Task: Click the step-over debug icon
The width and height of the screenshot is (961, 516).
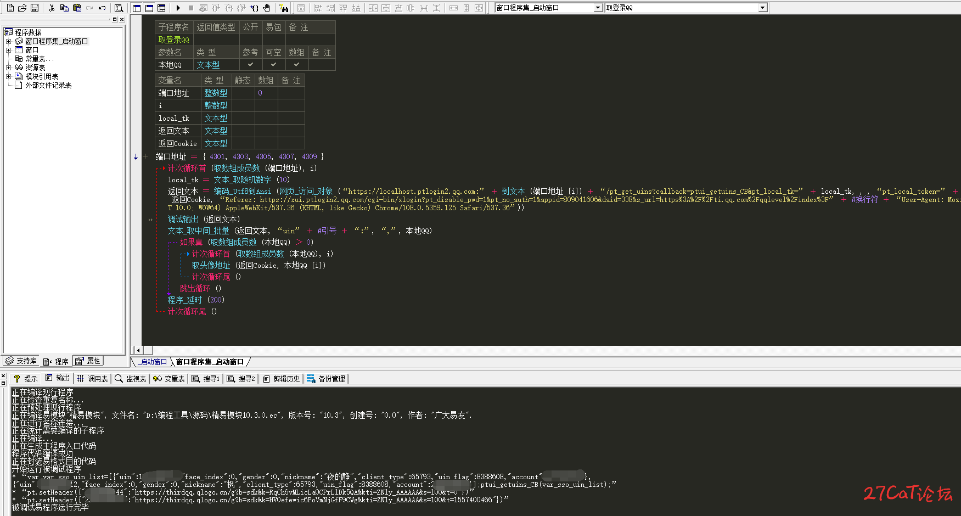Action: (x=216, y=8)
